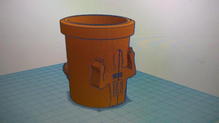This screenshot has height=123, width=219.
Task: Click the number "10" on the figure
Action: 118,89
